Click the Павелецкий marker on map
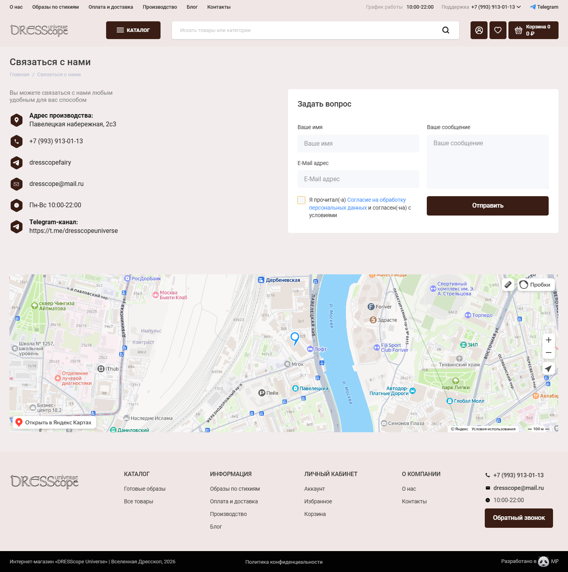Viewport: 568px width, 572px height. pyautogui.click(x=295, y=388)
